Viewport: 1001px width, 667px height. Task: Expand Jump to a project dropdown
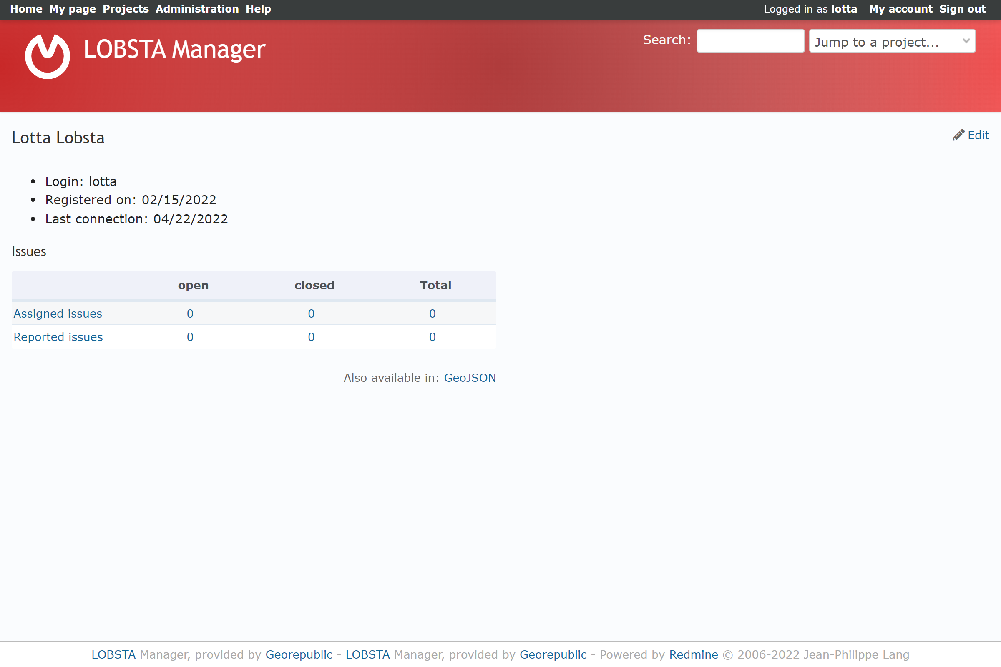892,41
